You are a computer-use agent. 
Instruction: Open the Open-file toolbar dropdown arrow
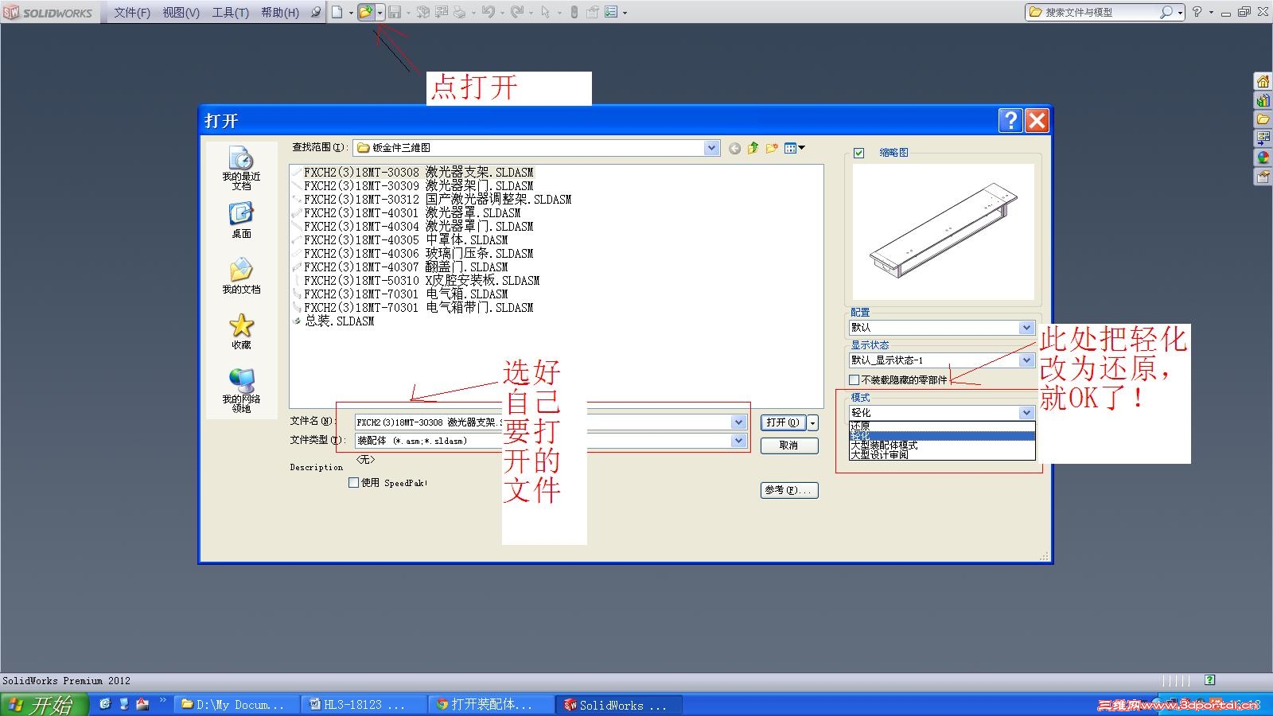pos(380,13)
